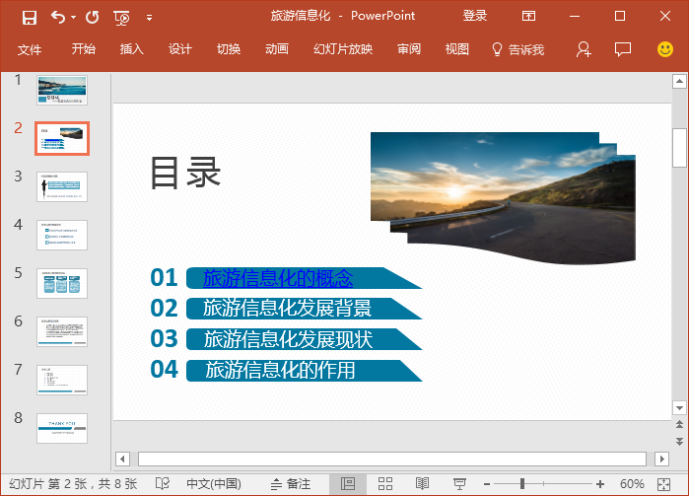Switch to Reading view icon
The height and width of the screenshot is (496, 689).
pyautogui.click(x=422, y=484)
